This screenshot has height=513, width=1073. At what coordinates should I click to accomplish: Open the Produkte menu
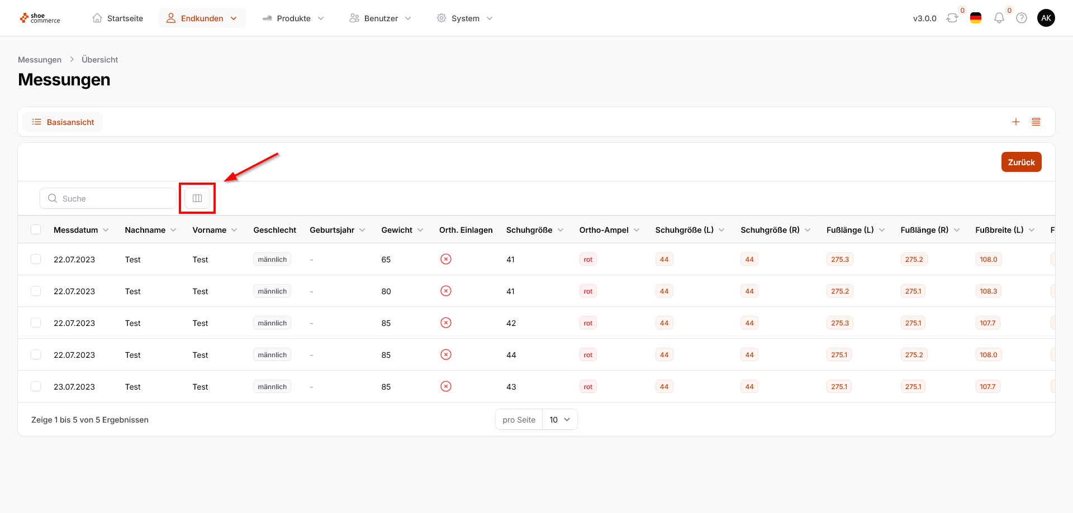pyautogui.click(x=293, y=18)
